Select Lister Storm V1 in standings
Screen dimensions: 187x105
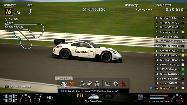tap(169, 55)
